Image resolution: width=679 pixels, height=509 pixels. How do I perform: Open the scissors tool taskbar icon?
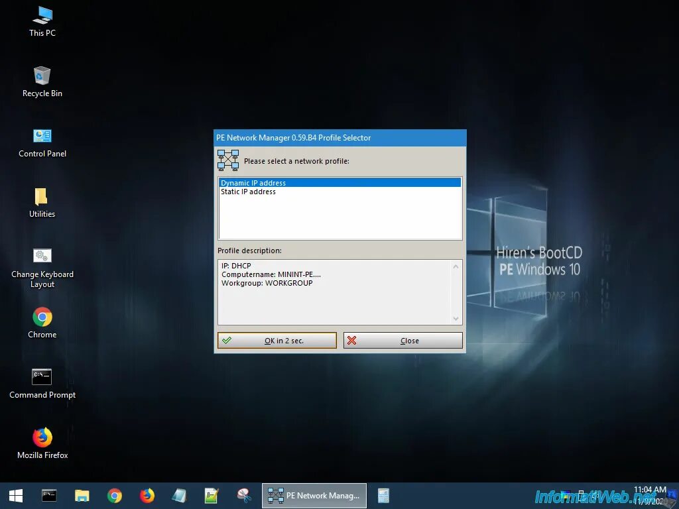244,496
